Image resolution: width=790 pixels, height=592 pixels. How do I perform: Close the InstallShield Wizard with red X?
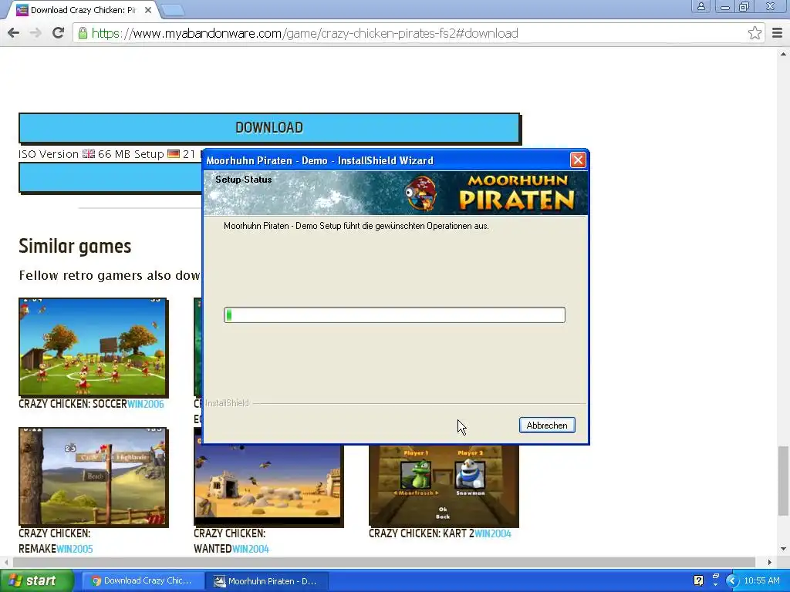[577, 160]
